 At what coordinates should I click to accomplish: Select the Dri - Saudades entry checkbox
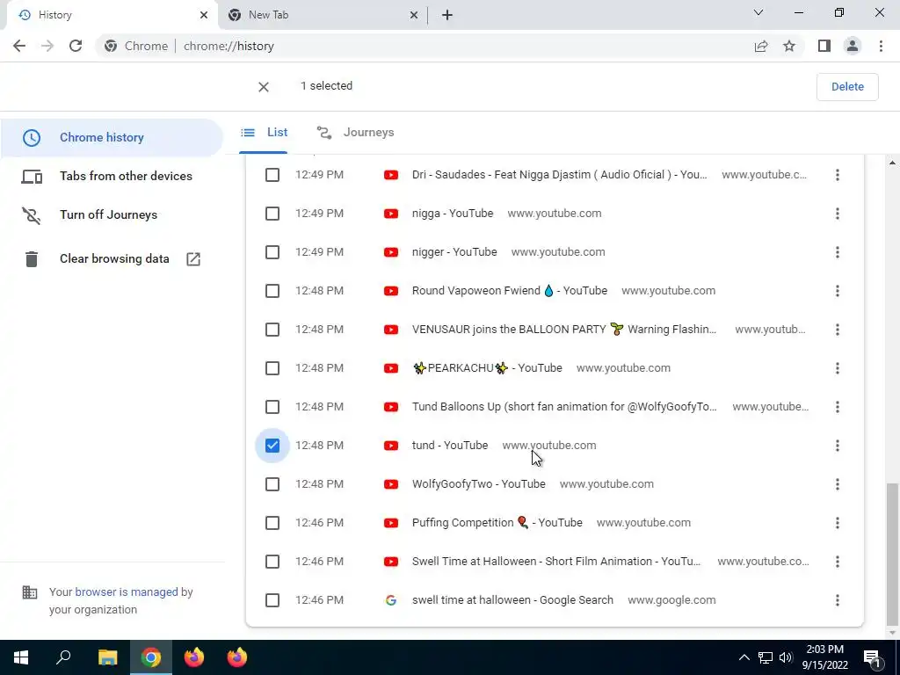point(272,175)
